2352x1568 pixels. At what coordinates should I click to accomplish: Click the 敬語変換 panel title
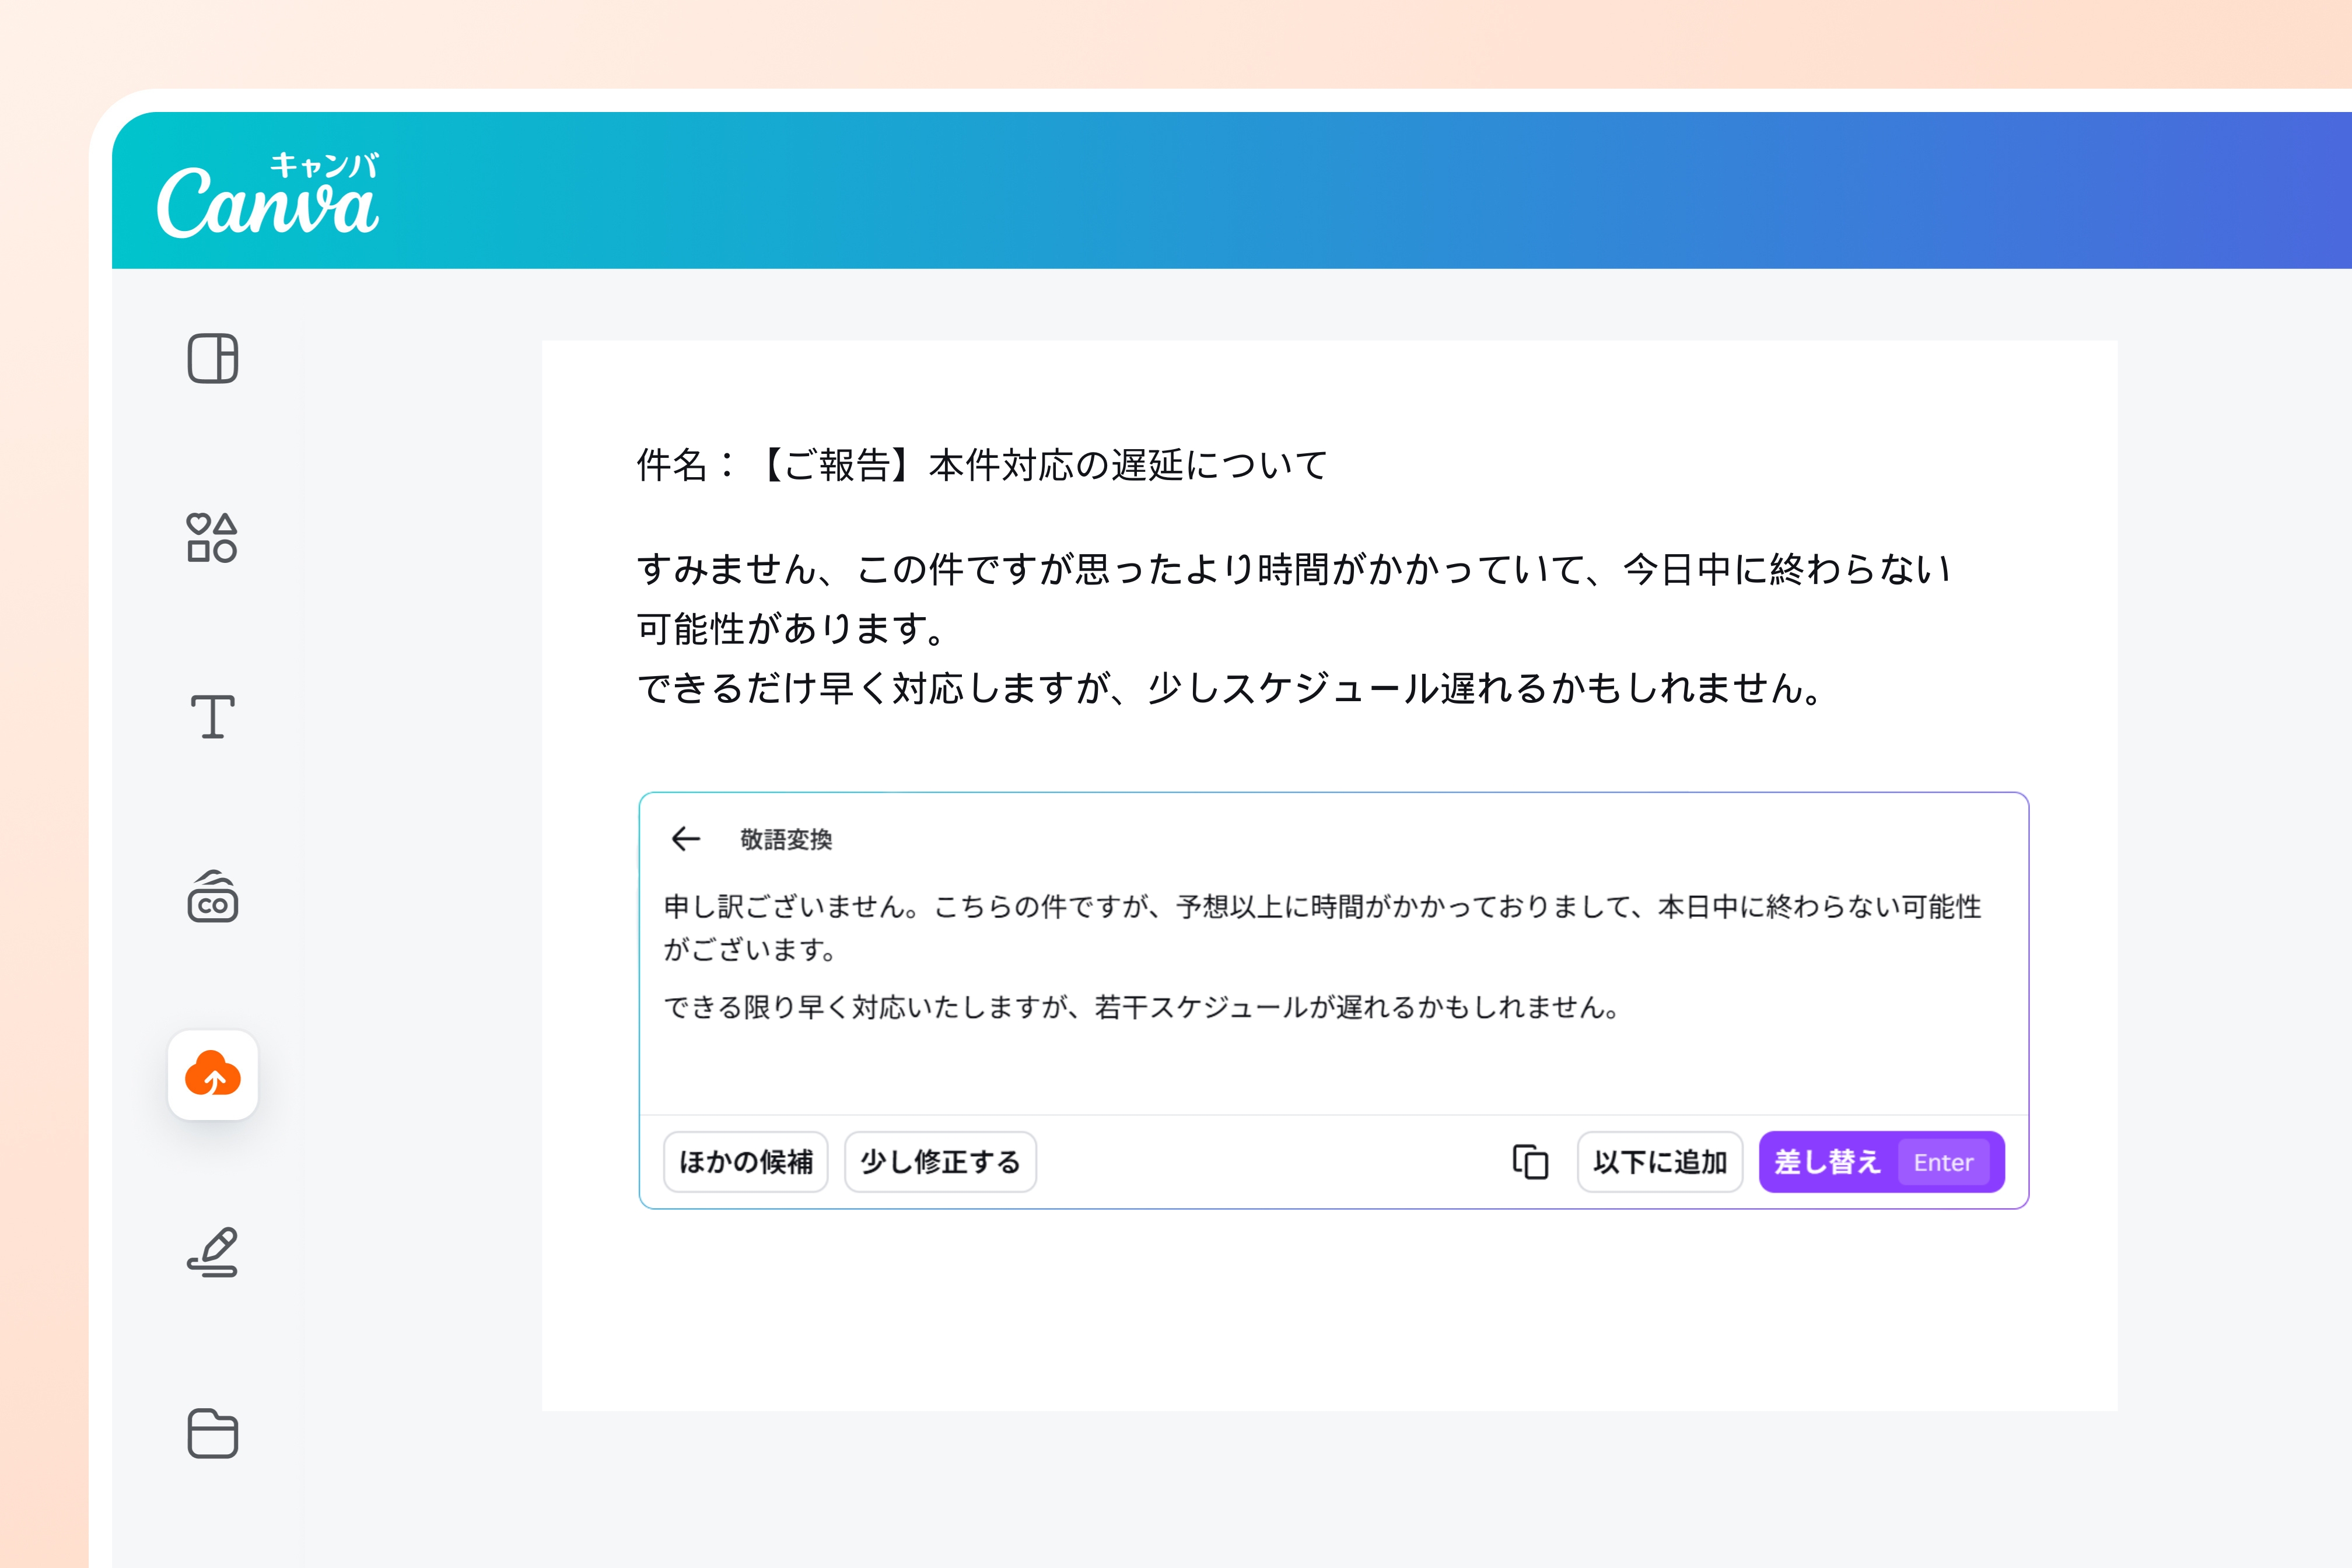click(x=786, y=840)
